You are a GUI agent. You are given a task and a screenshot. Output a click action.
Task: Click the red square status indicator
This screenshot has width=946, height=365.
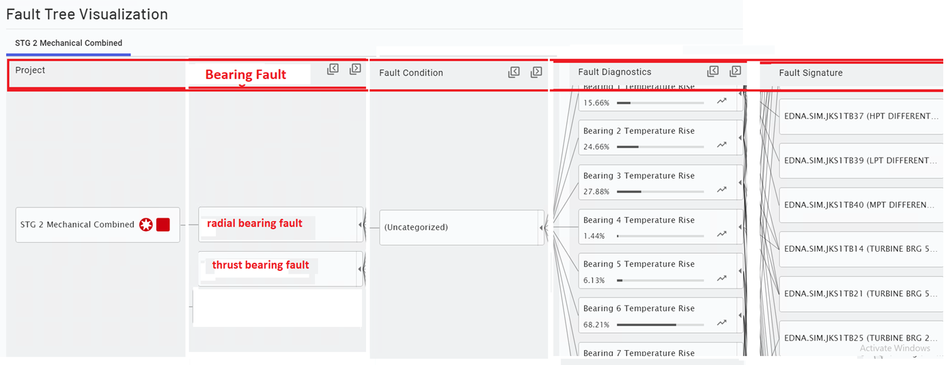coord(163,225)
